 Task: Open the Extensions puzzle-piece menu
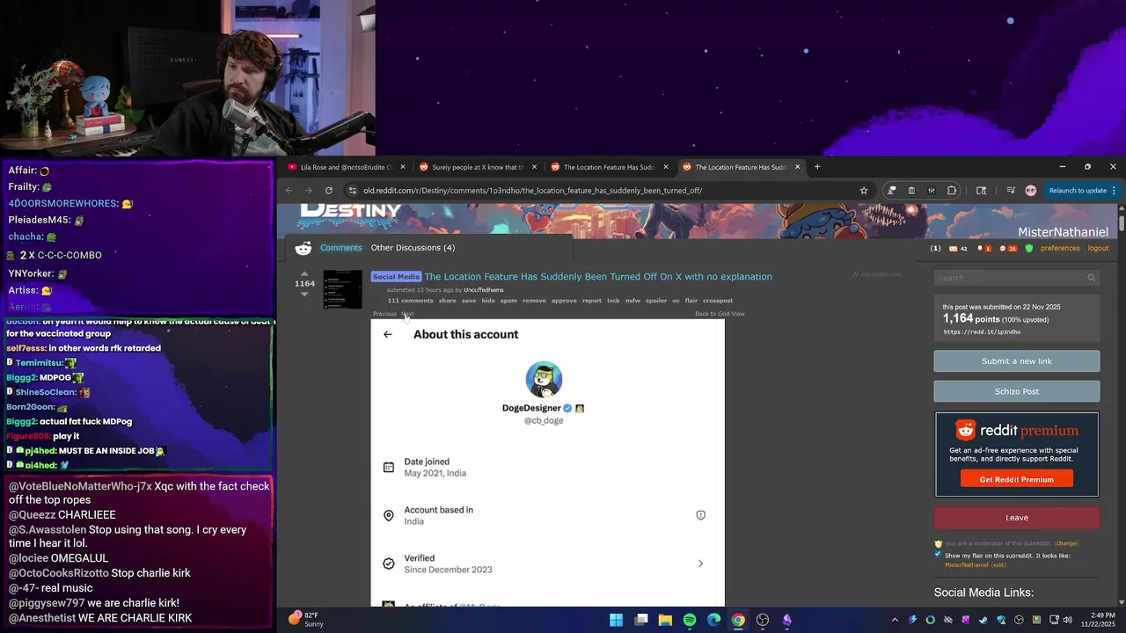952,191
